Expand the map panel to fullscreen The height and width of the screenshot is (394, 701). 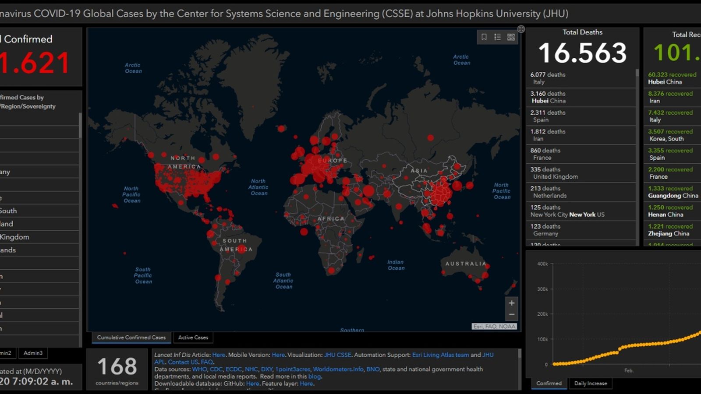click(521, 29)
